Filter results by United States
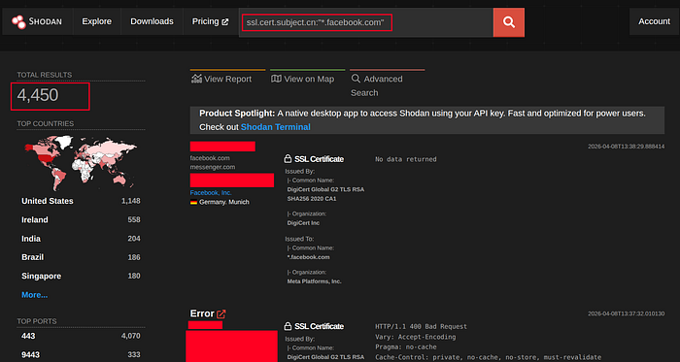 click(x=48, y=201)
